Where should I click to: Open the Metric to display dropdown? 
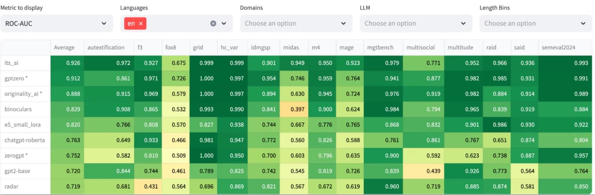(56, 23)
